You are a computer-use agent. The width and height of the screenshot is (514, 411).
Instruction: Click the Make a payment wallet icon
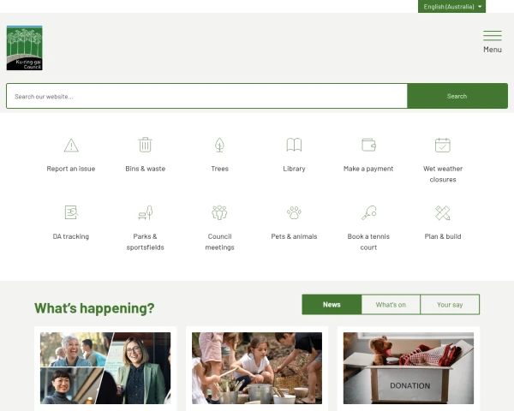[368, 145]
